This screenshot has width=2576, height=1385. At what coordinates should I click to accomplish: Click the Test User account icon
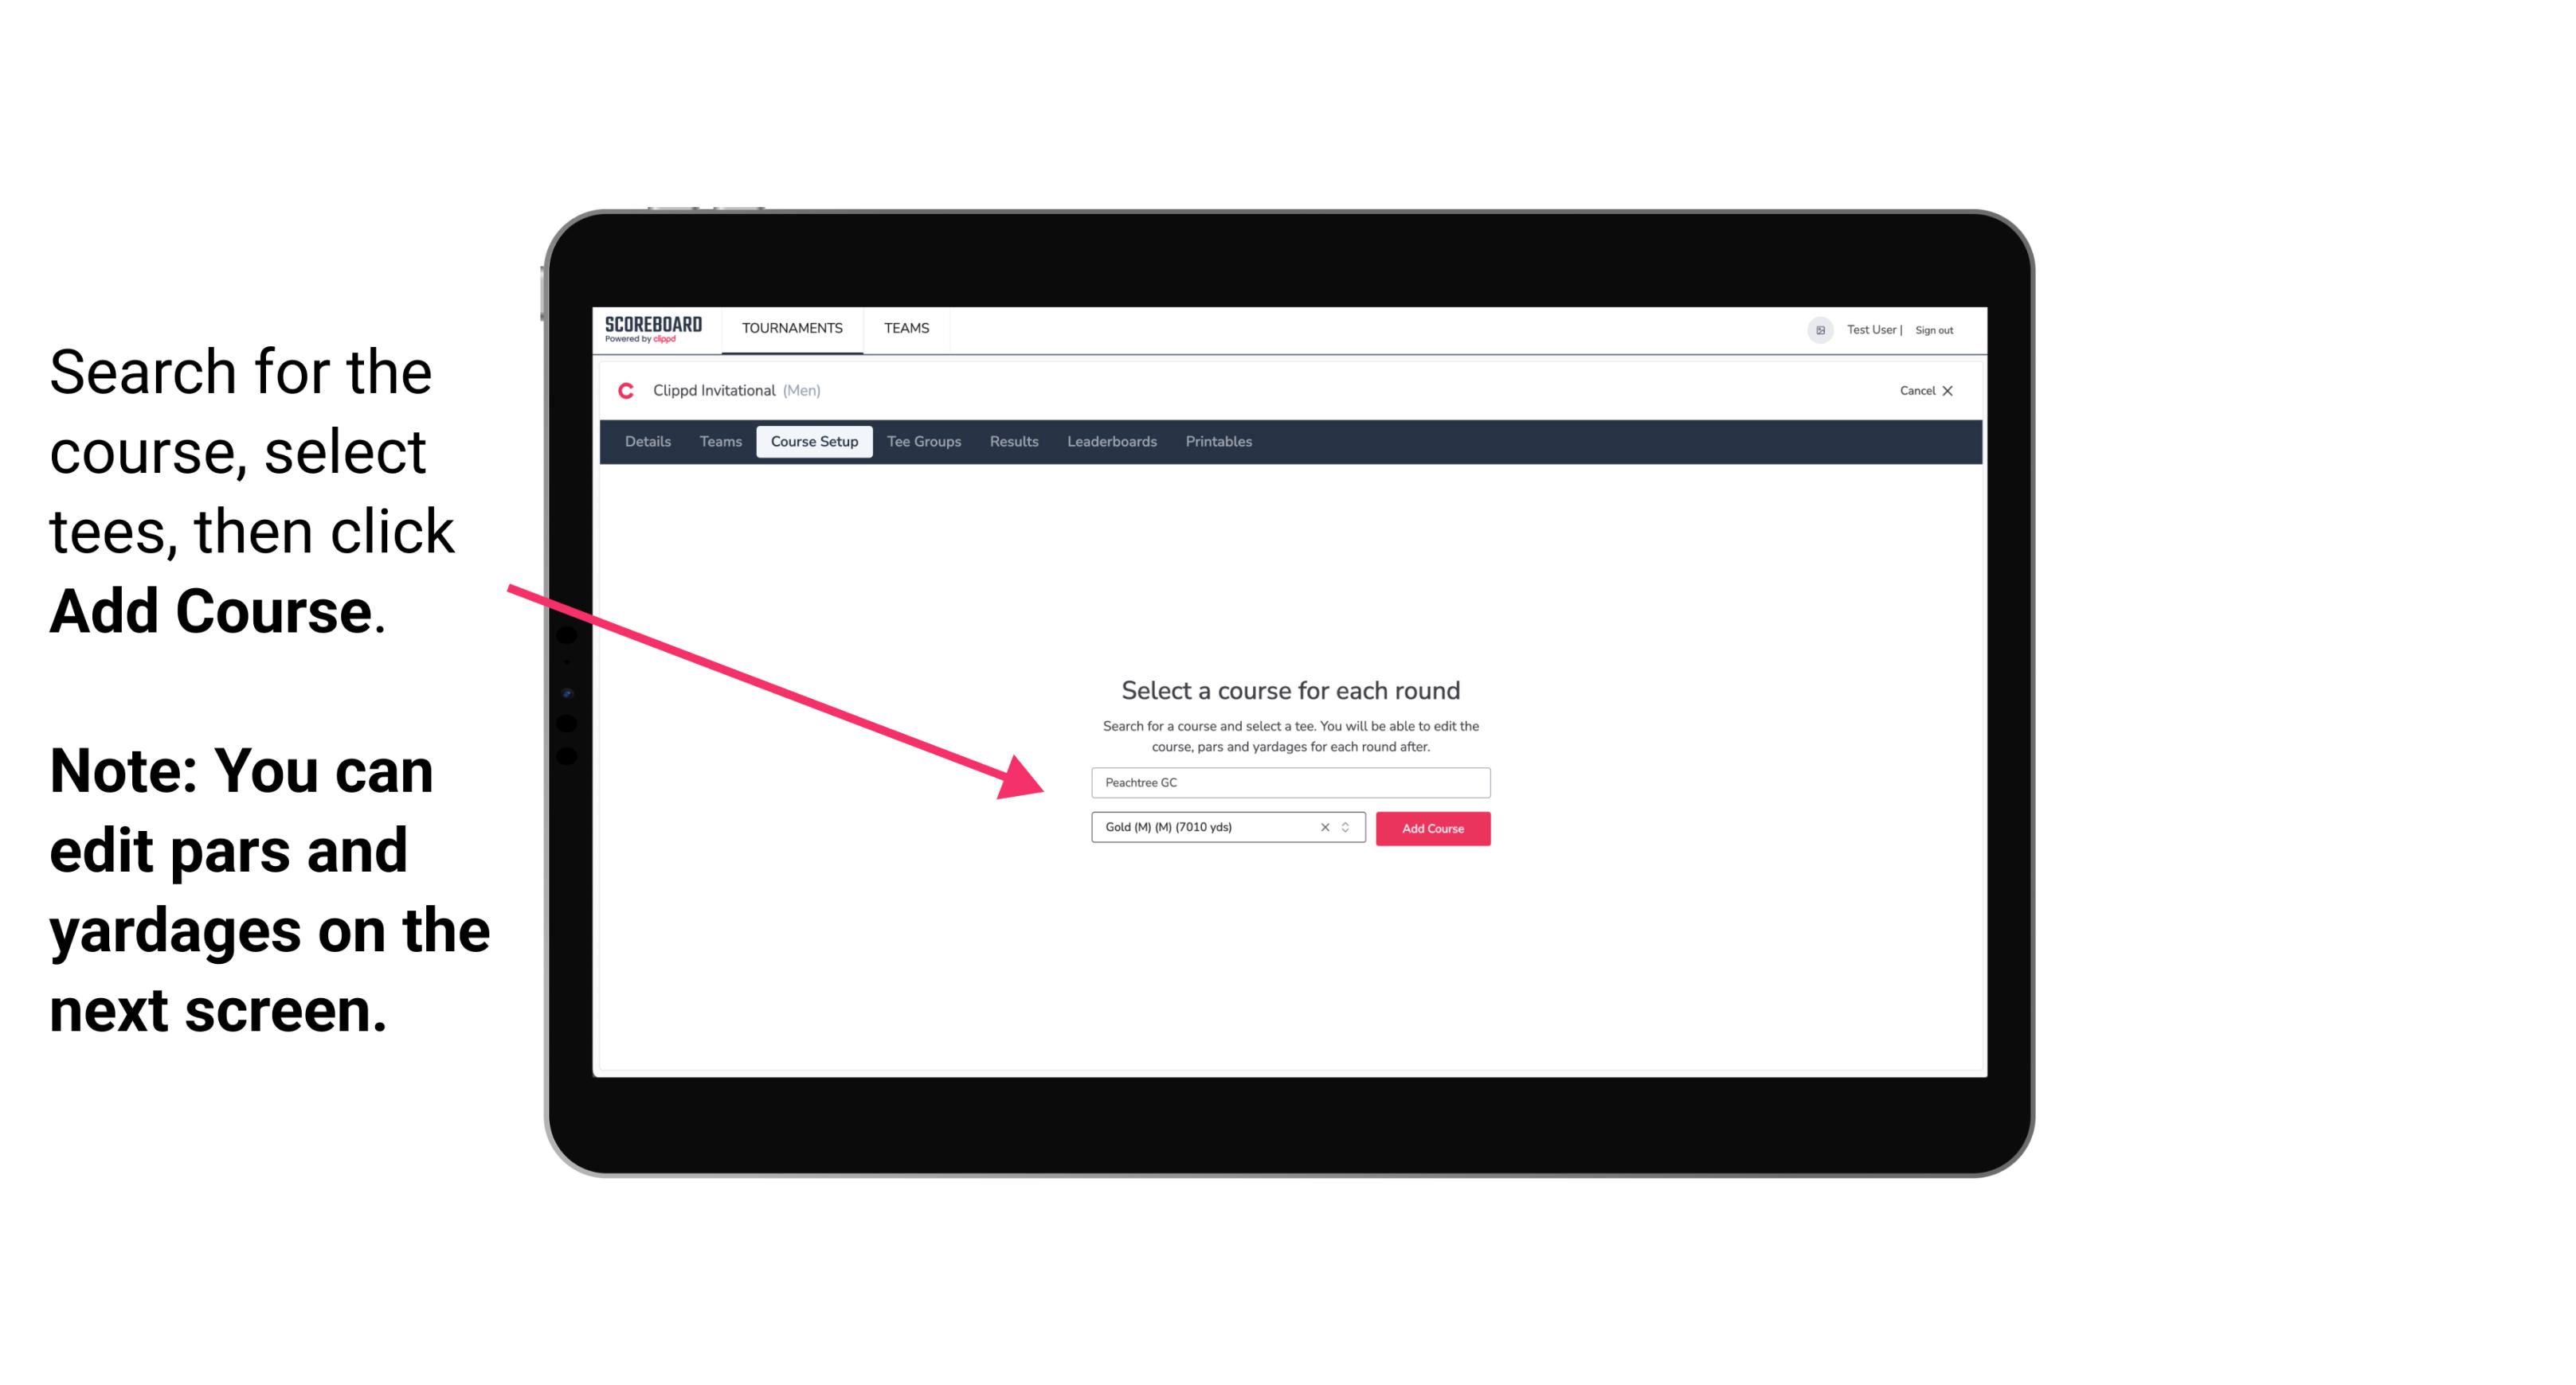pyautogui.click(x=1818, y=330)
